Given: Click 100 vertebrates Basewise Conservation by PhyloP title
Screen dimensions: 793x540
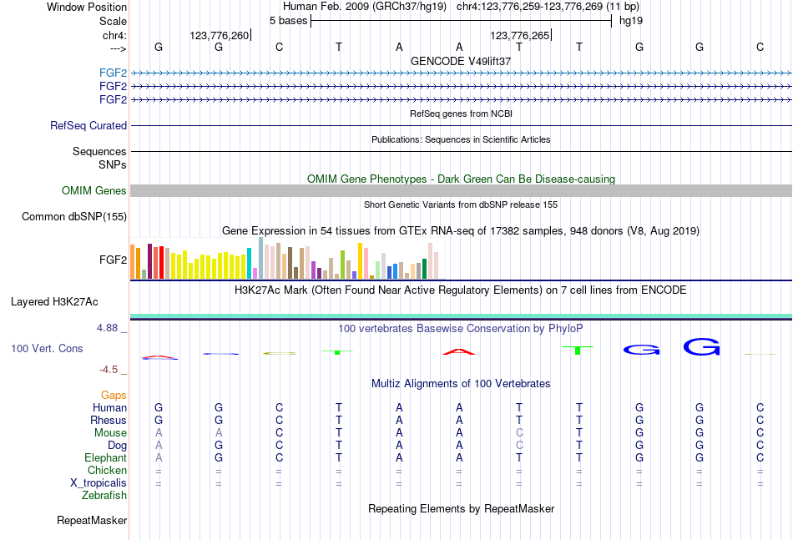Looking at the screenshot, I should pos(461,329).
